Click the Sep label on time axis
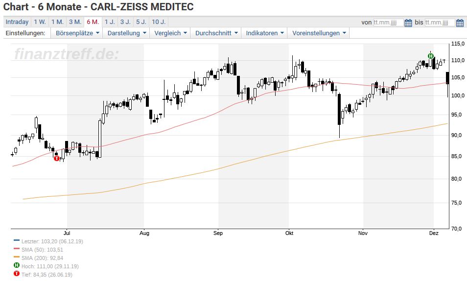The image size is (467, 281). 218,233
